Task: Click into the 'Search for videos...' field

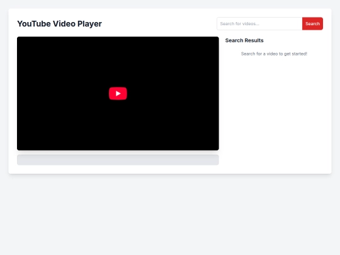Action: coord(259,24)
